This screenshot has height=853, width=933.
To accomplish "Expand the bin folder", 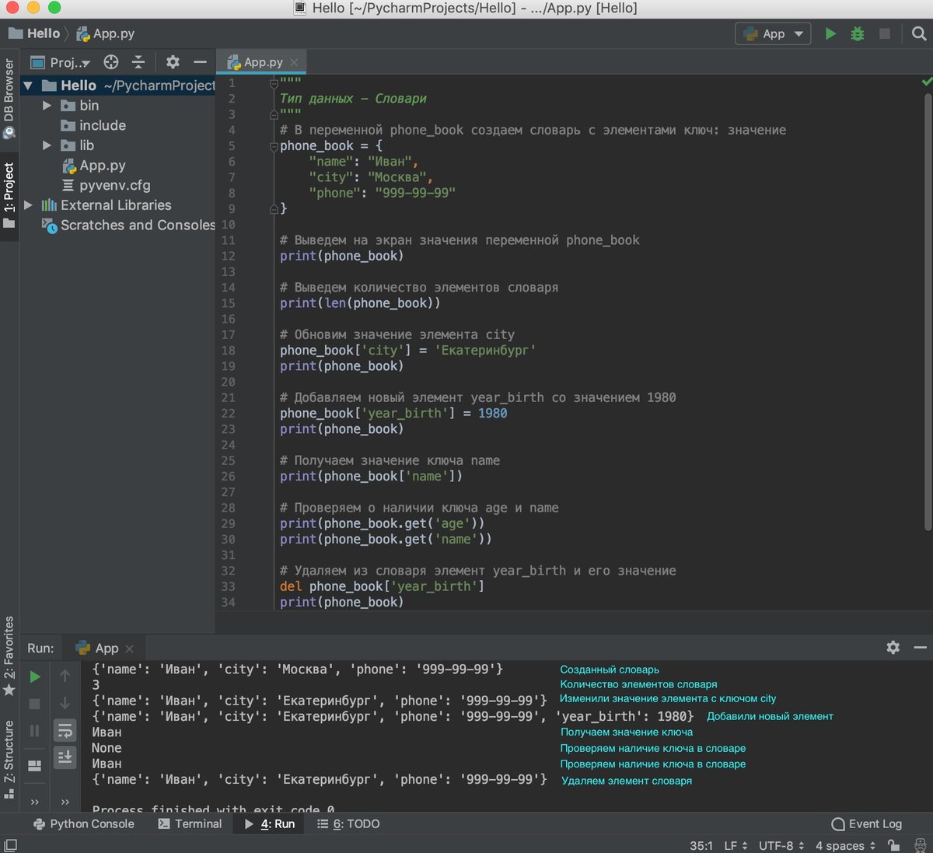I will coord(47,105).
